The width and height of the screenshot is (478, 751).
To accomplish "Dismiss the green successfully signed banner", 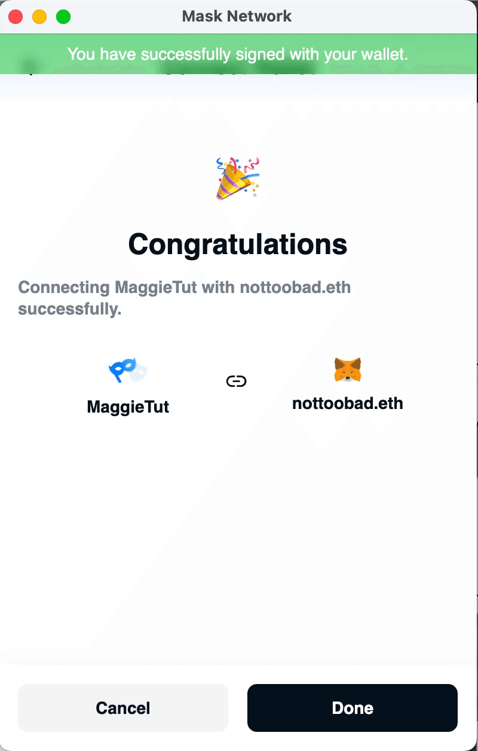I will tap(238, 54).
